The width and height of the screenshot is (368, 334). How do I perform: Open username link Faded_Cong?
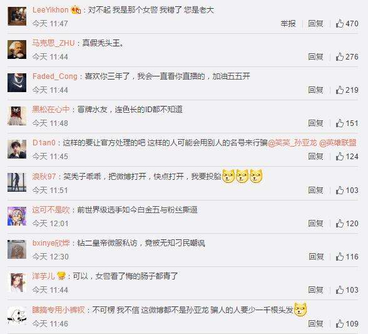click(x=55, y=76)
